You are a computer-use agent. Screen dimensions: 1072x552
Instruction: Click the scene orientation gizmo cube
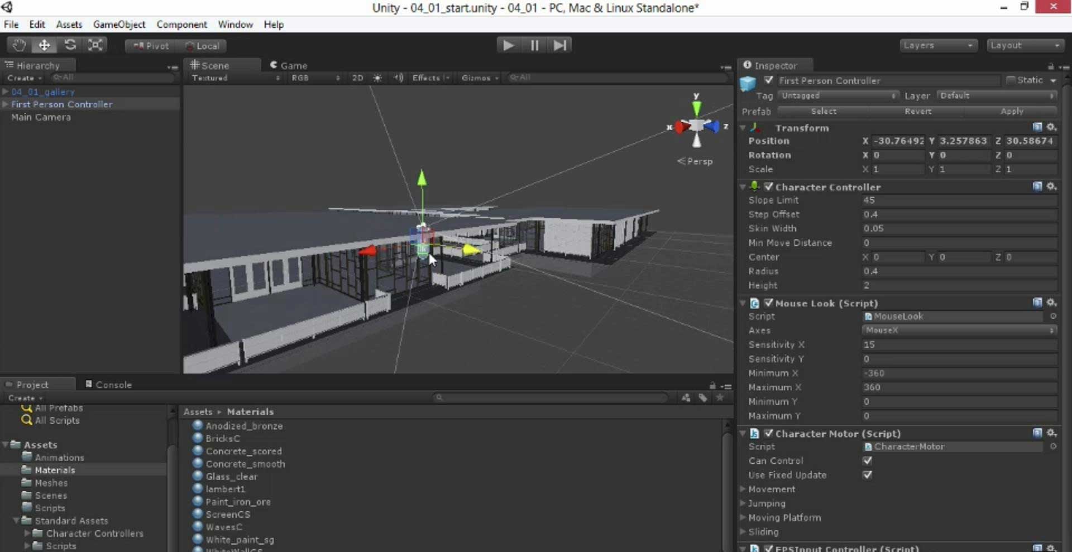click(696, 126)
